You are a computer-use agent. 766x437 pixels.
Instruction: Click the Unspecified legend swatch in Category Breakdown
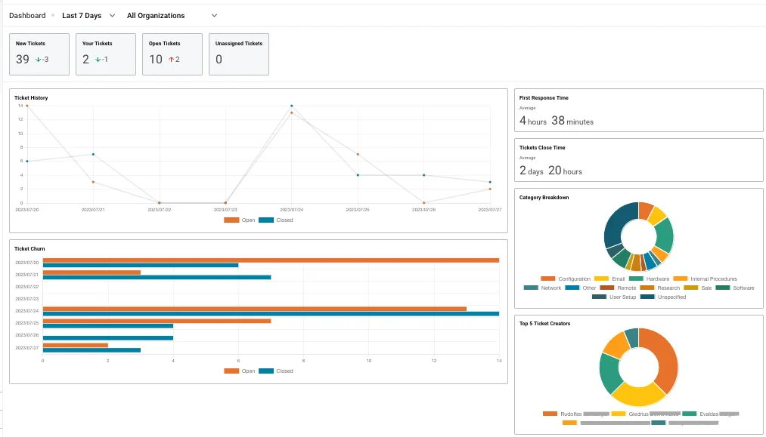(647, 297)
